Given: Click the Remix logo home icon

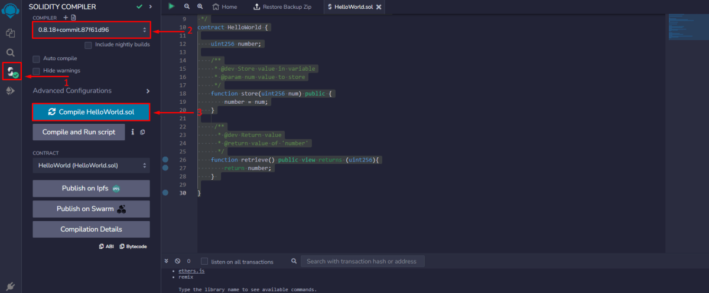Looking at the screenshot, I should [x=10, y=11].
